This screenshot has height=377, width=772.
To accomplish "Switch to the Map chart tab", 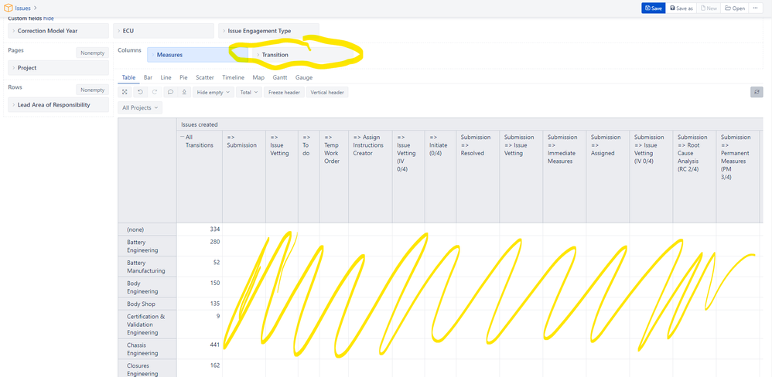I will 258,78.
